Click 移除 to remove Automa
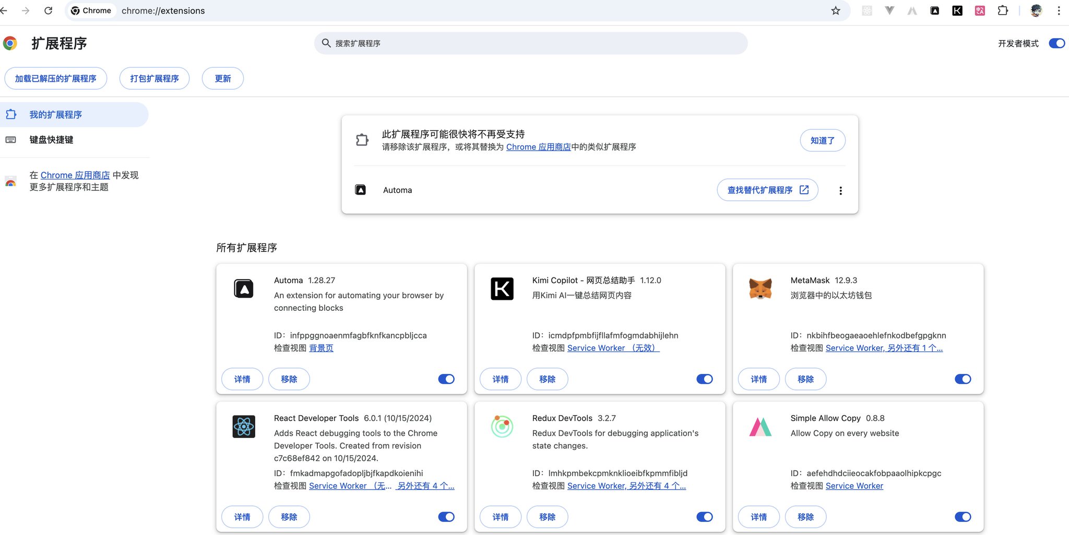This screenshot has height=535, width=1069. pos(289,379)
